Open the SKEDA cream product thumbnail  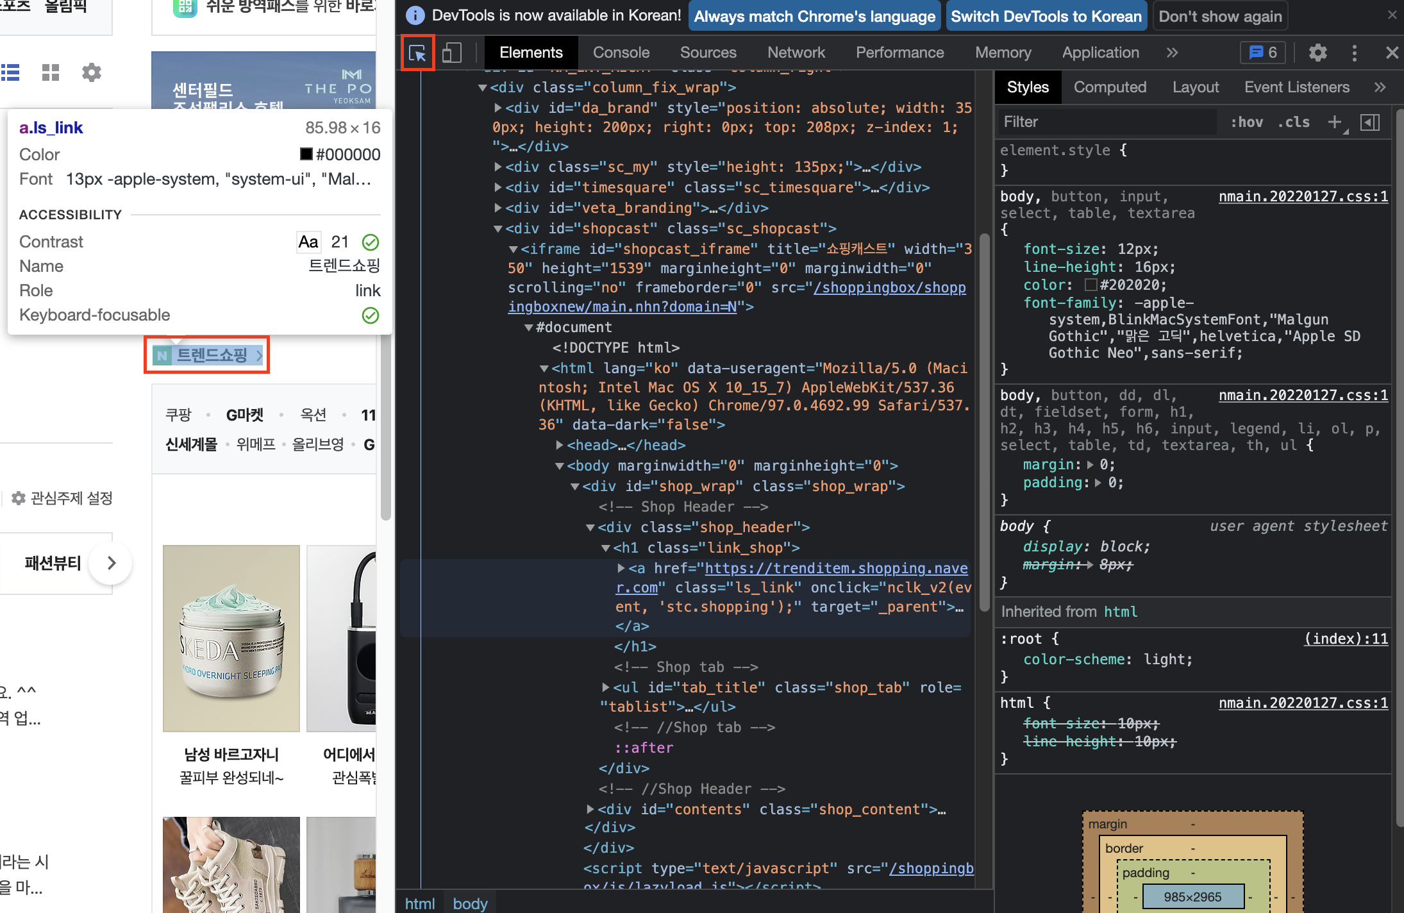coord(231,638)
